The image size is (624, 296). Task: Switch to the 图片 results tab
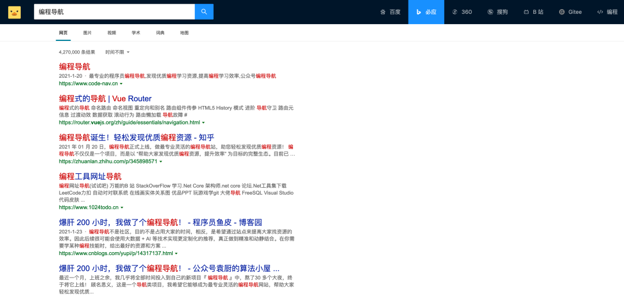click(x=87, y=33)
